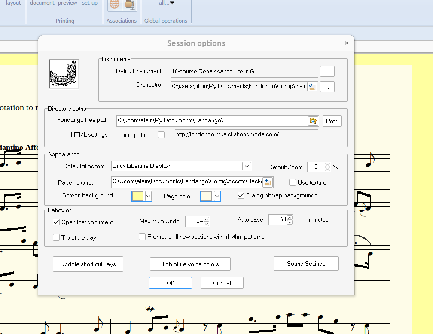The height and width of the screenshot is (334, 433).
Task: Open Default instrument ellipsis button
Action: coord(327,72)
